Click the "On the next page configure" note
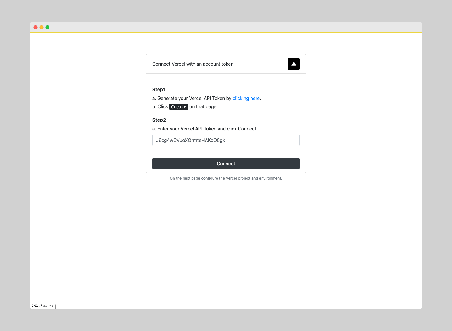Viewport: 452px width, 331px height. (x=226, y=178)
